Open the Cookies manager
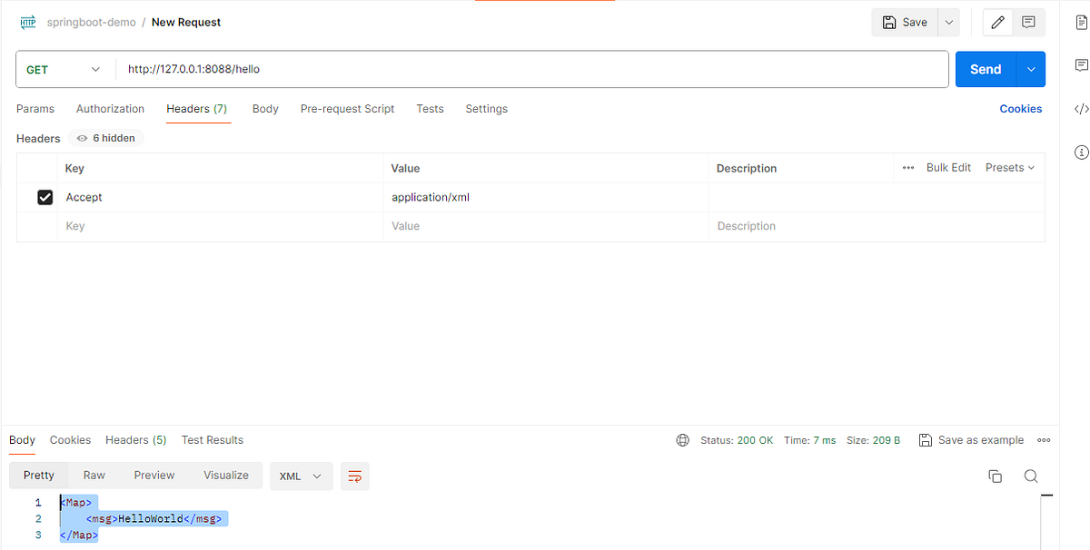The height and width of the screenshot is (550, 1090). (x=1020, y=108)
